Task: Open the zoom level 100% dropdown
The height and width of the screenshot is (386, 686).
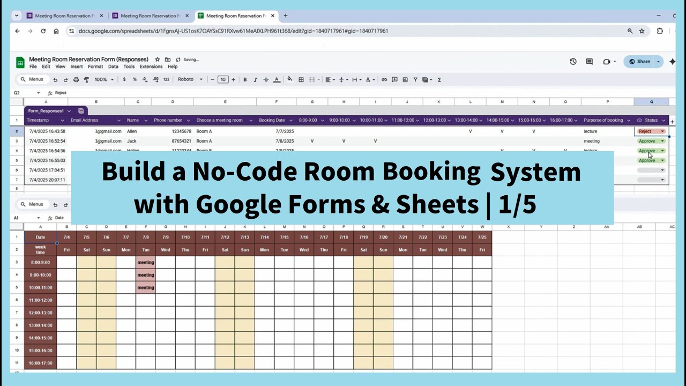Action: [104, 79]
